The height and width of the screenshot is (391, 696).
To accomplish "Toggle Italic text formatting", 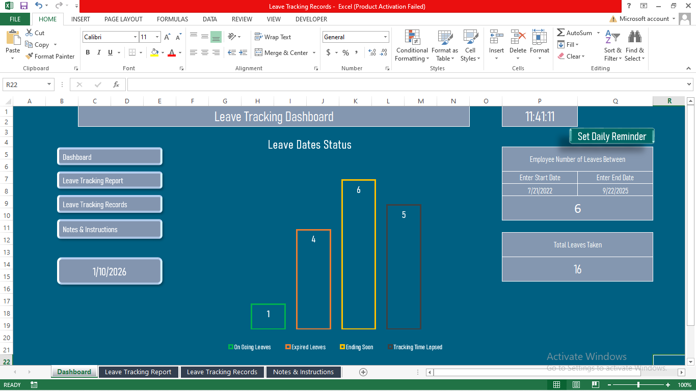I will coord(99,52).
